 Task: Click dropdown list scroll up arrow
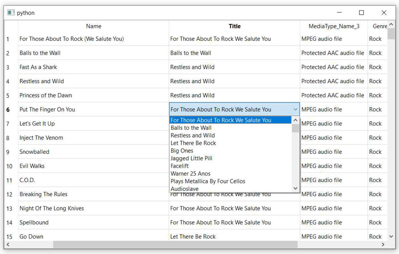pos(295,120)
